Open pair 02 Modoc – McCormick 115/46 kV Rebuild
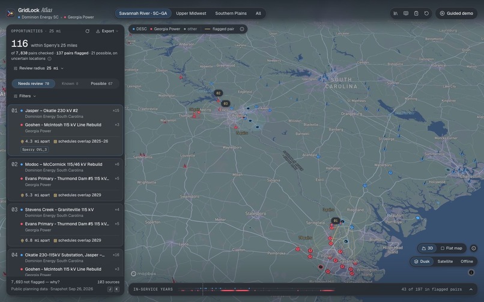 click(63, 164)
